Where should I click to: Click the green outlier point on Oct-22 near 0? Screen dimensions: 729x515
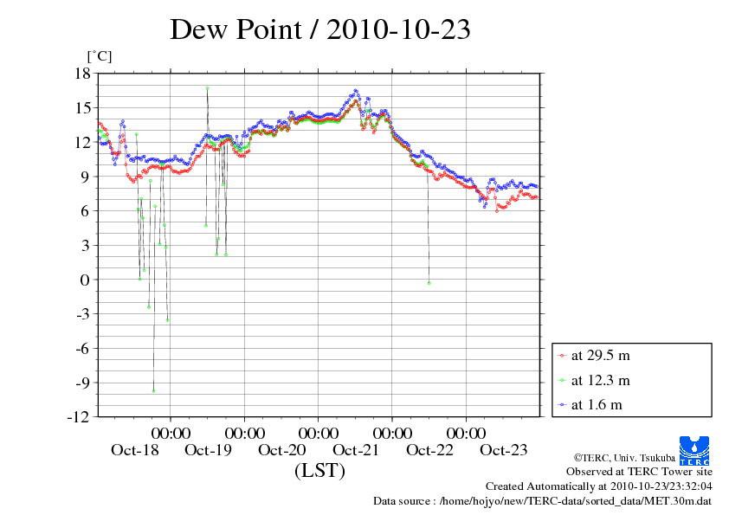429,283
